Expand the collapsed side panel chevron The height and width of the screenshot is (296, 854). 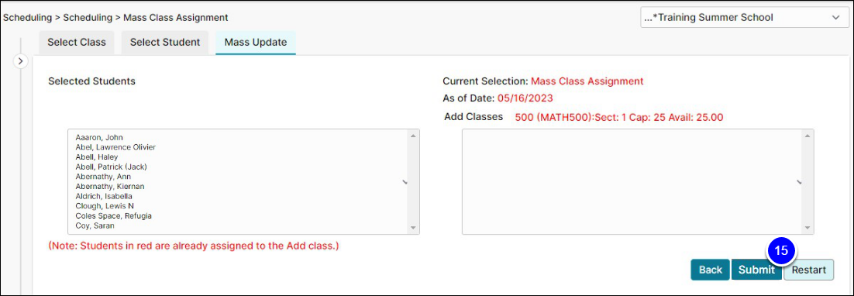pyautogui.click(x=20, y=61)
